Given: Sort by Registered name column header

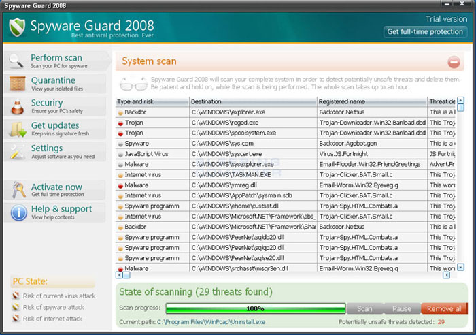Looking at the screenshot, I should coord(372,102).
